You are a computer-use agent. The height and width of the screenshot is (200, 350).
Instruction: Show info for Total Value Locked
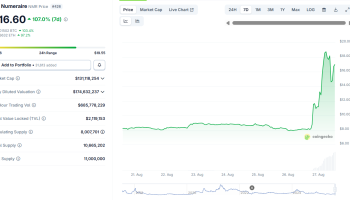pyautogui.click(x=43, y=118)
